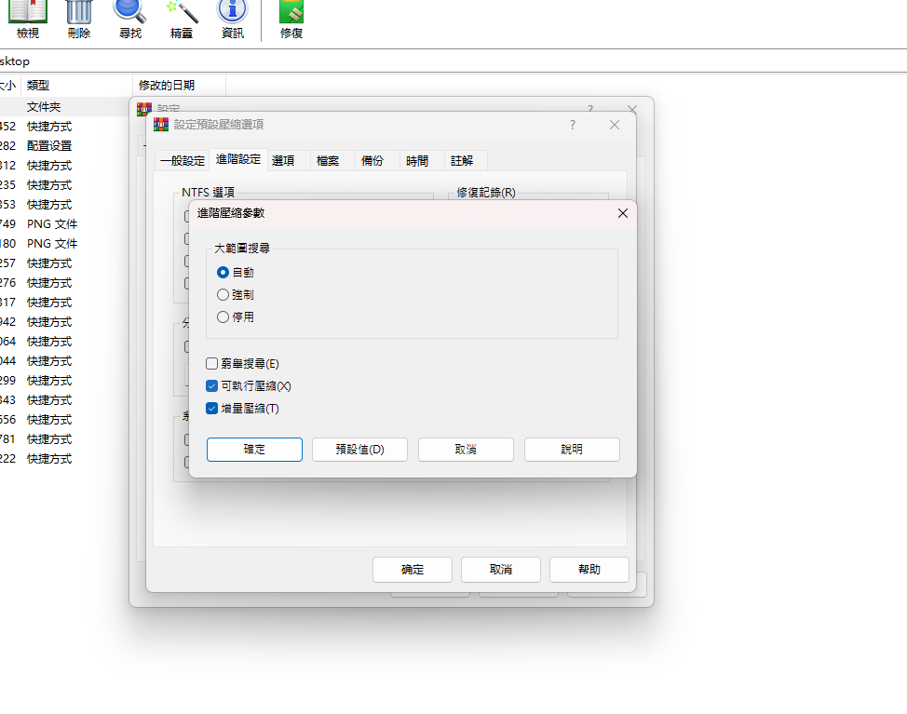Image resolution: width=907 pixels, height=714 pixels.
Task: Confirm with 確定 in 進階壓縮參數 dialog
Action: (254, 450)
